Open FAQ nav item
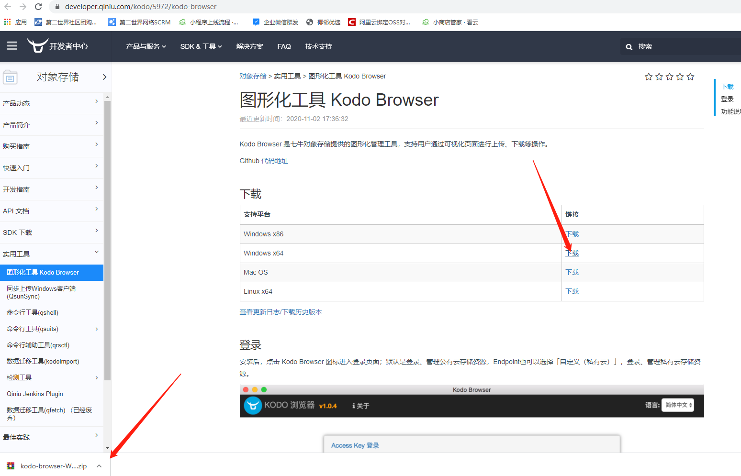Screen dimensions: 741x476 (x=284, y=46)
